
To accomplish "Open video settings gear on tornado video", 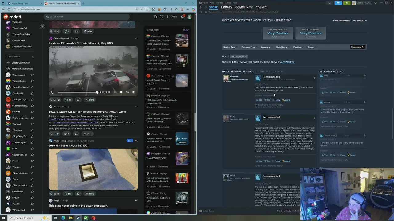I will tap(121, 92).
